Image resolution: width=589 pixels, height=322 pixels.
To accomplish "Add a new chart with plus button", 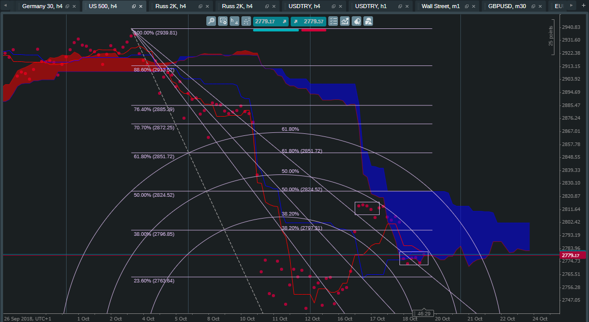I will pos(582,6).
